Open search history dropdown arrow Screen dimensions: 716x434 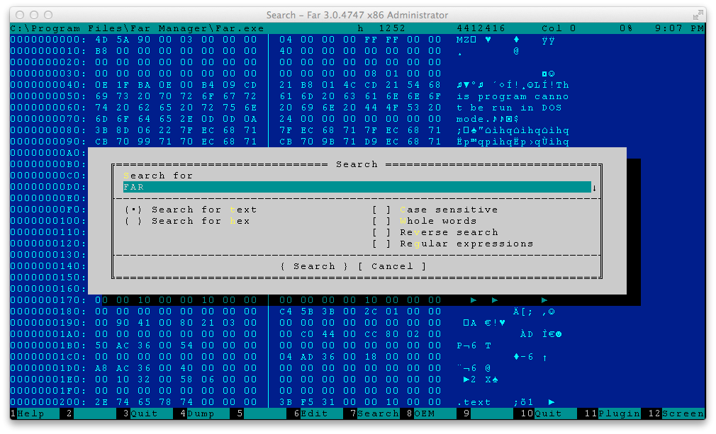pos(594,188)
